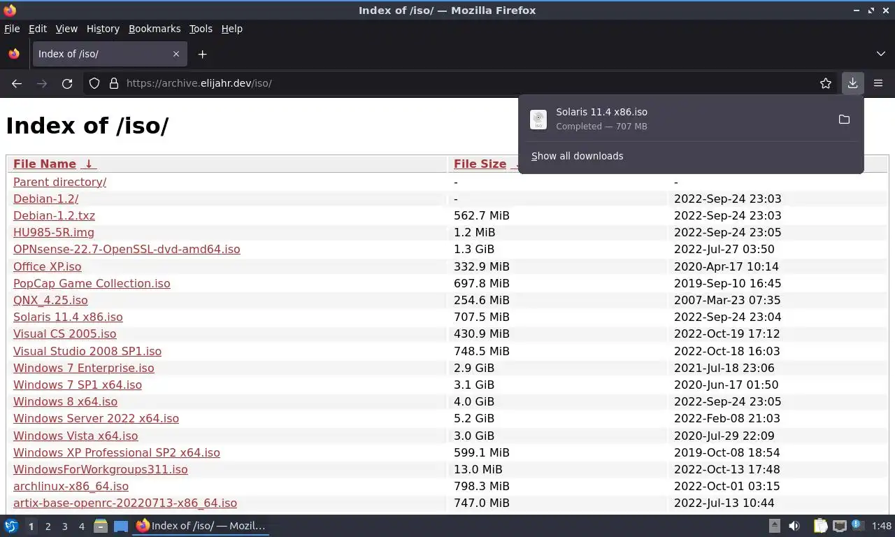Open the Firefox hamburger application menu
The width and height of the screenshot is (895, 537).
(878, 83)
